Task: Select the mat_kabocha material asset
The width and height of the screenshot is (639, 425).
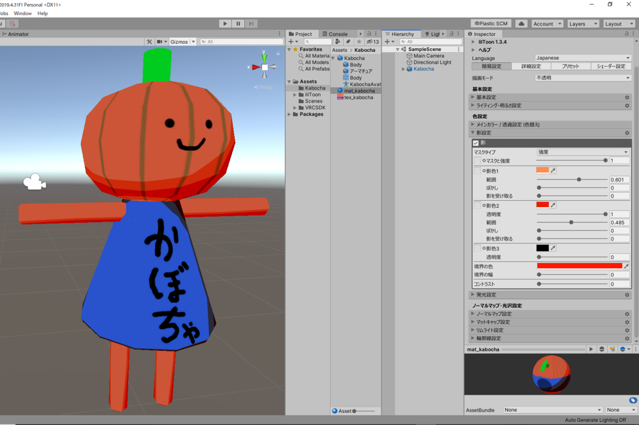Action: click(355, 91)
